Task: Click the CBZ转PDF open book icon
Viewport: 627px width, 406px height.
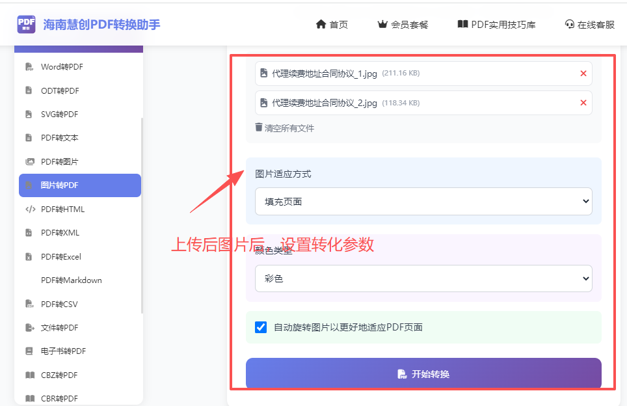Action: 30,375
